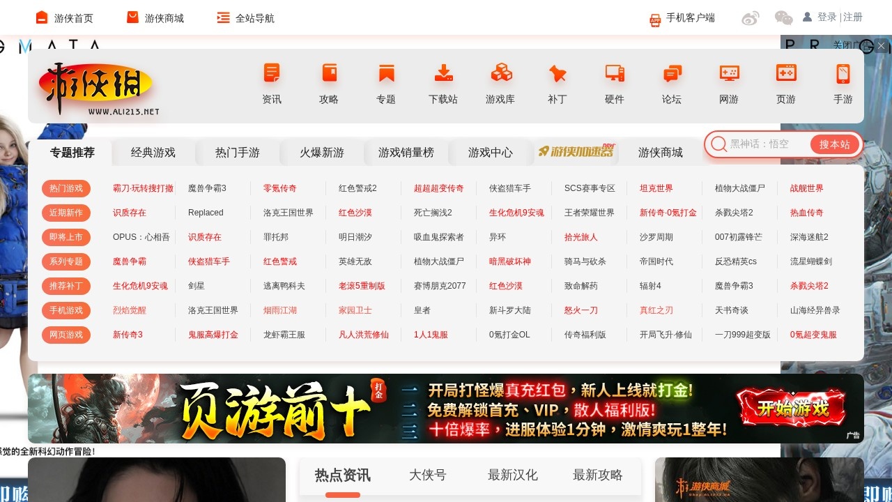Image resolution: width=892 pixels, height=502 pixels.
Task: Open the 游戏库 cubes icon
Action: (500, 73)
